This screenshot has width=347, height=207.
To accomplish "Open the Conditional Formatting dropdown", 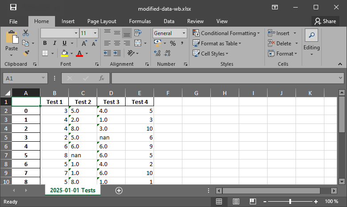I will [226, 33].
